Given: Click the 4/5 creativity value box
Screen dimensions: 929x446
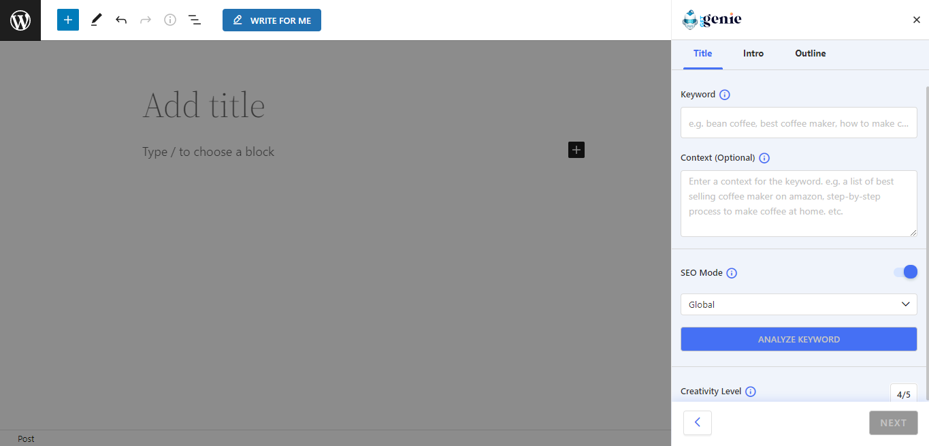Looking at the screenshot, I should (904, 393).
